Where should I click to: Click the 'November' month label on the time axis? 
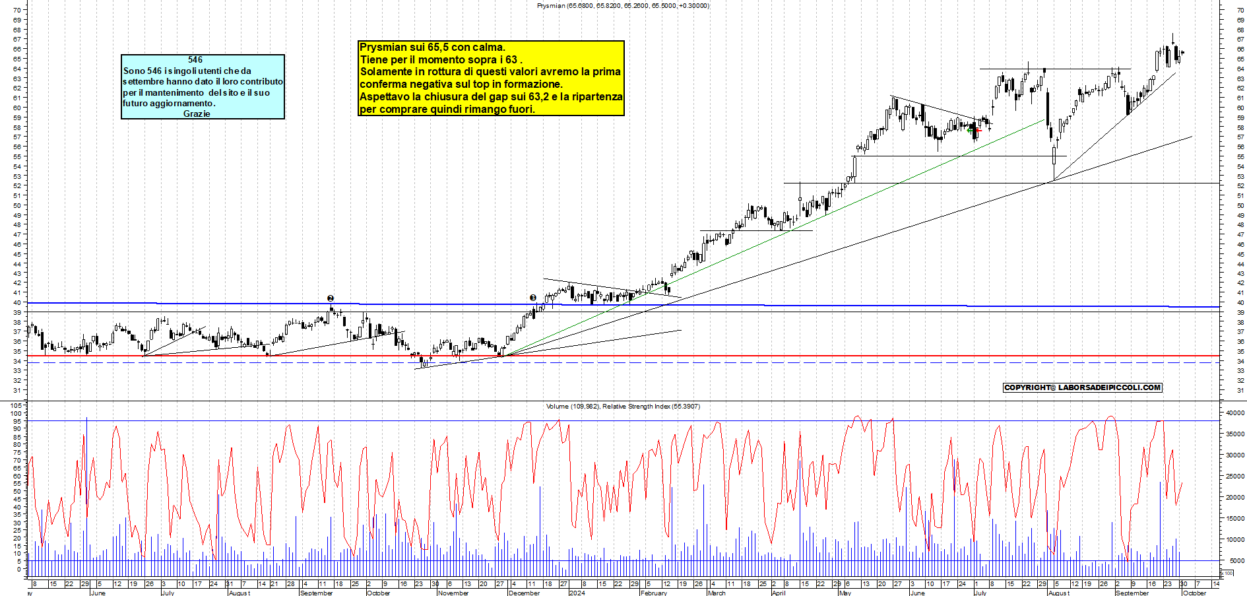point(453,593)
